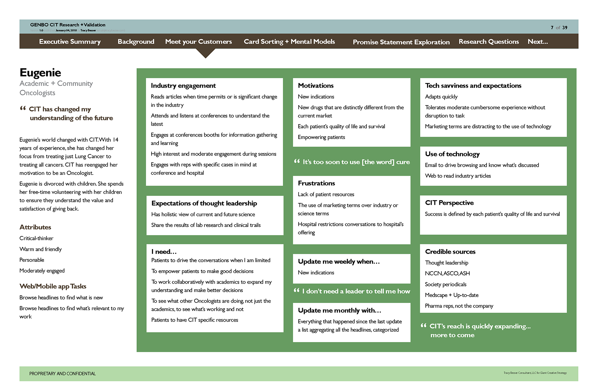Screen dimensions: 598x387
Task: Click 'Pharma reps, not the company' line
Action: click(459, 306)
